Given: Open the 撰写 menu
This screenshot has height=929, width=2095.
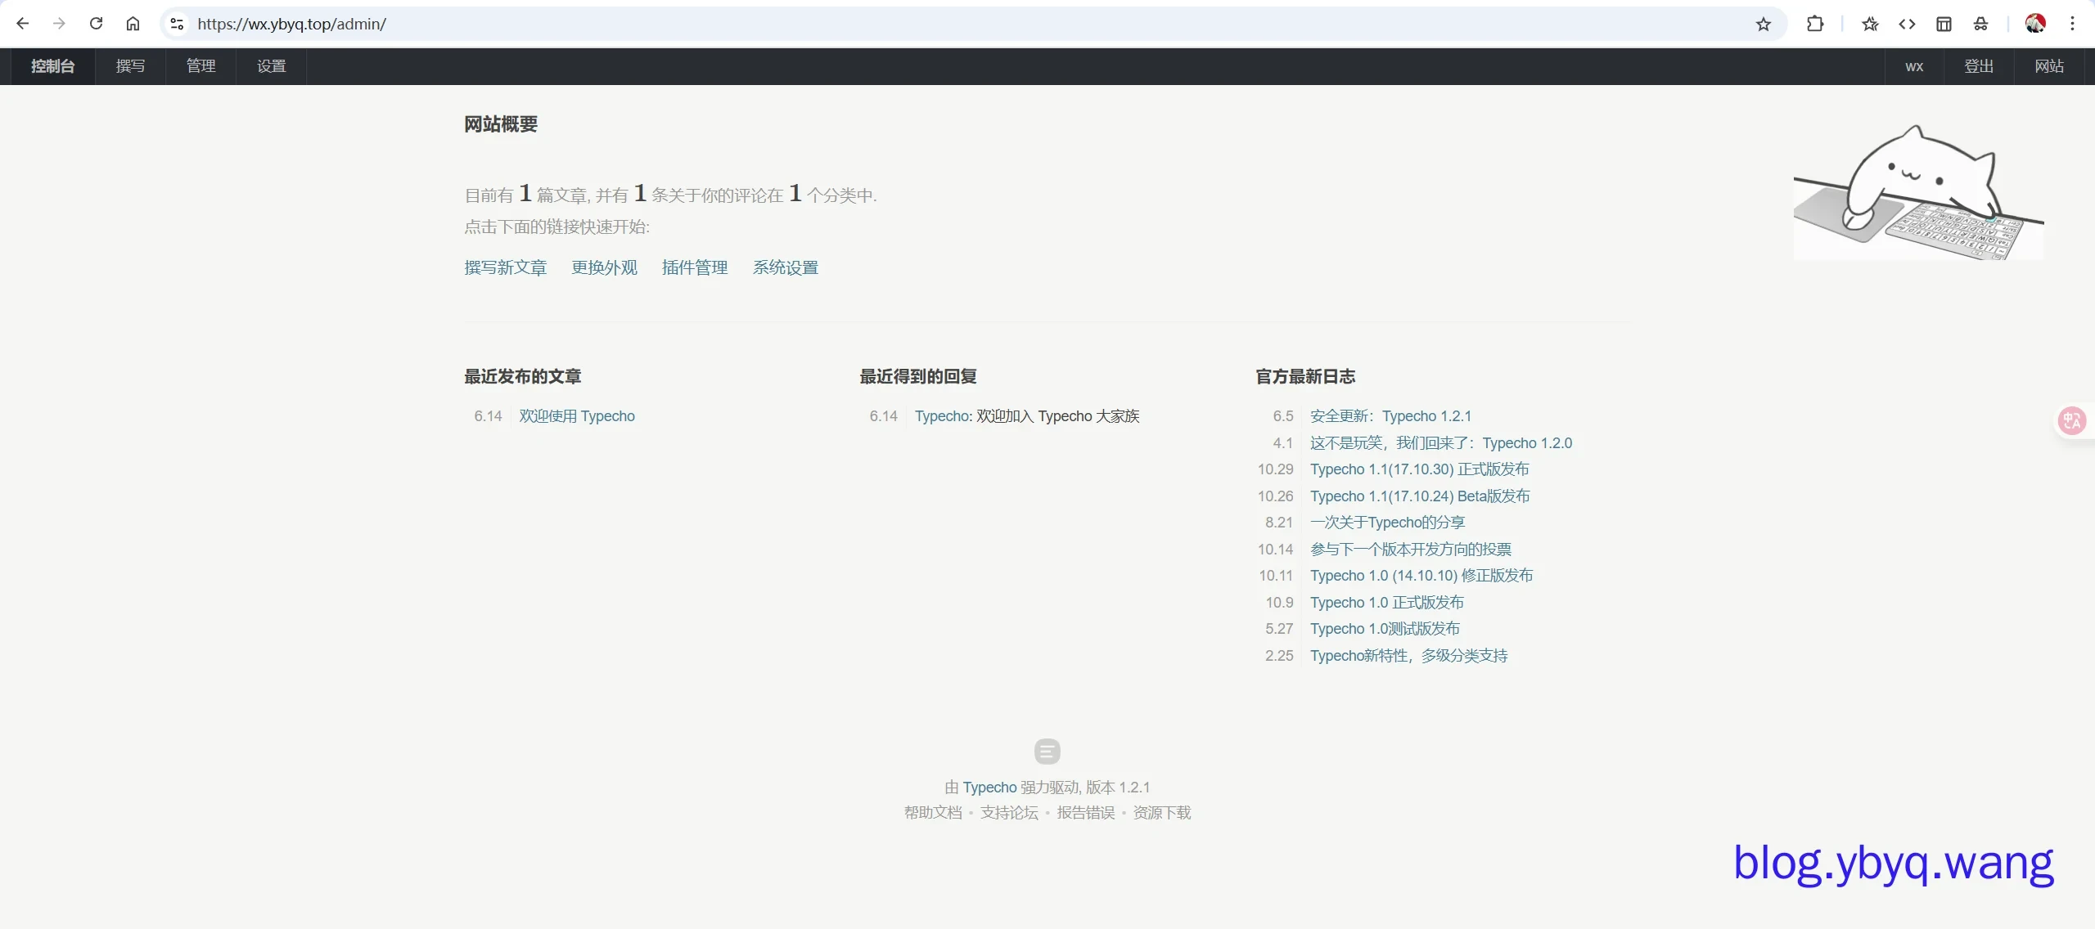Looking at the screenshot, I should tap(131, 66).
